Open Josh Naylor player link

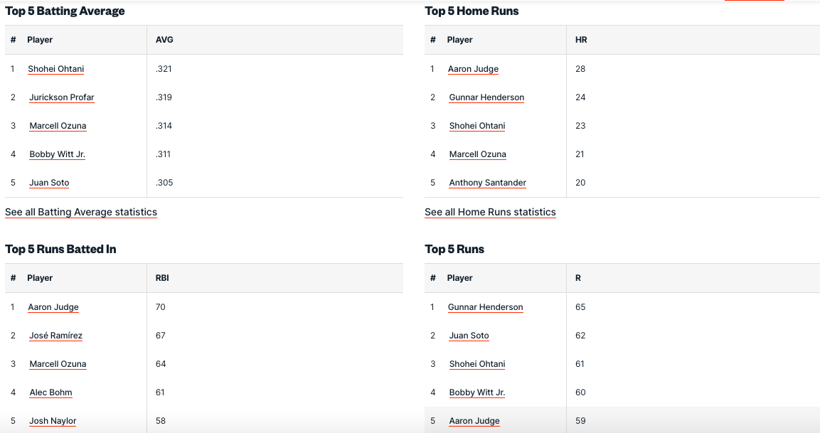[53, 421]
